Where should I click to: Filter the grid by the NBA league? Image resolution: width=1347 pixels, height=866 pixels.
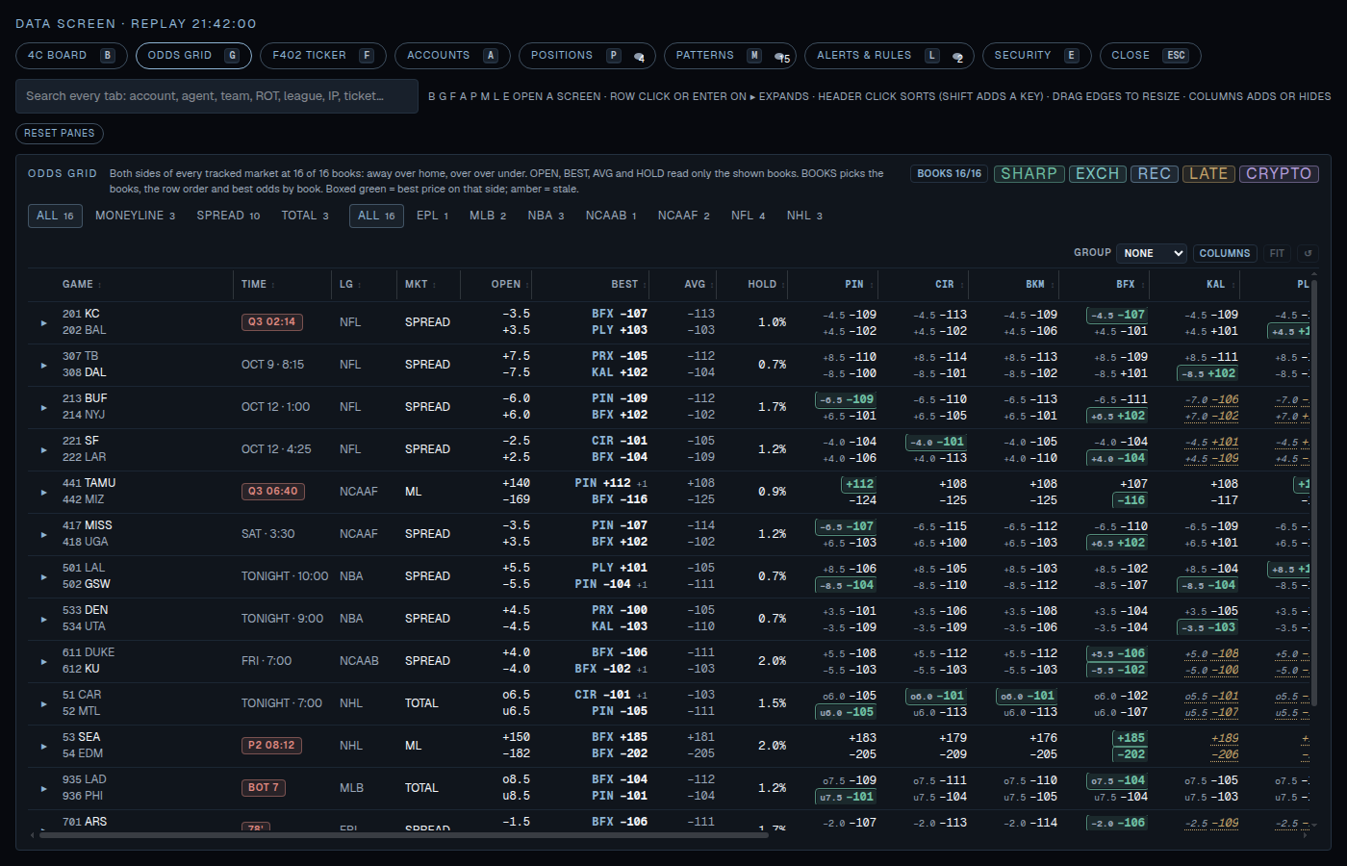(x=546, y=216)
